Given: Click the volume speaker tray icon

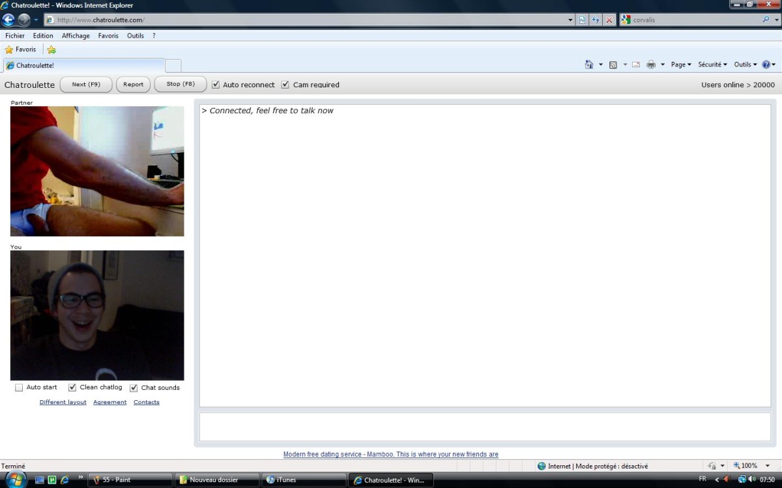Looking at the screenshot, I should (752, 479).
